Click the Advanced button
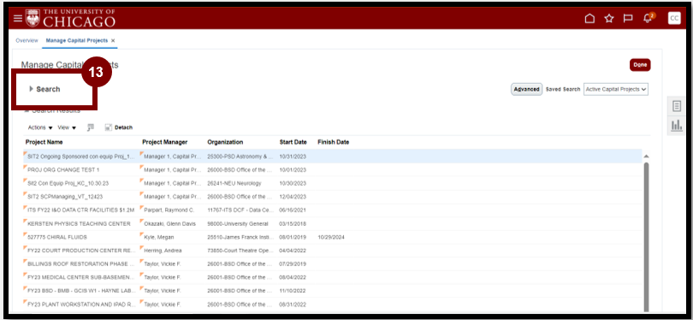693x320 pixels. 526,89
